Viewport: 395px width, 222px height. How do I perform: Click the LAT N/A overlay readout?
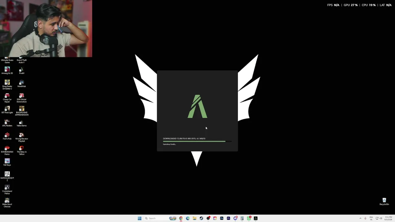(385, 5)
